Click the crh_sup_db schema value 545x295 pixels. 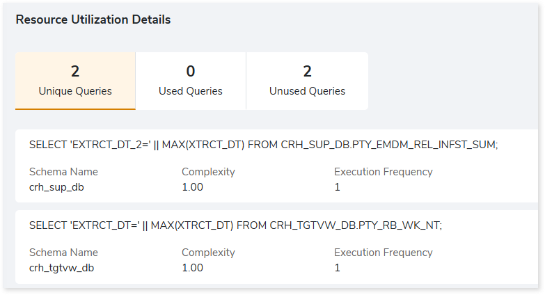(56, 186)
